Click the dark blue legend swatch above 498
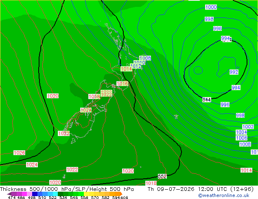The image size is (258, 199). tap(35, 194)
